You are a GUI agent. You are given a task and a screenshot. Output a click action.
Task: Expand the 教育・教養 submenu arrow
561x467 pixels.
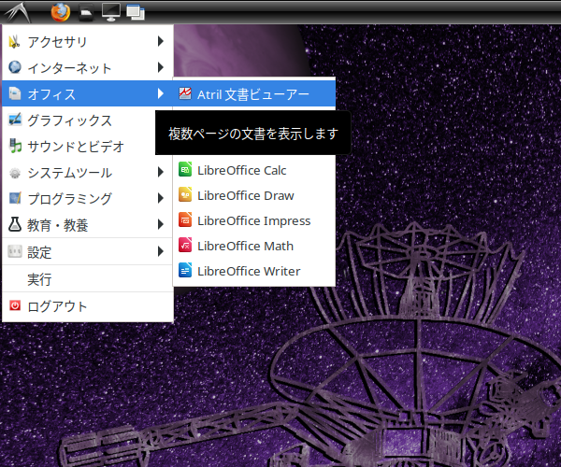point(161,224)
